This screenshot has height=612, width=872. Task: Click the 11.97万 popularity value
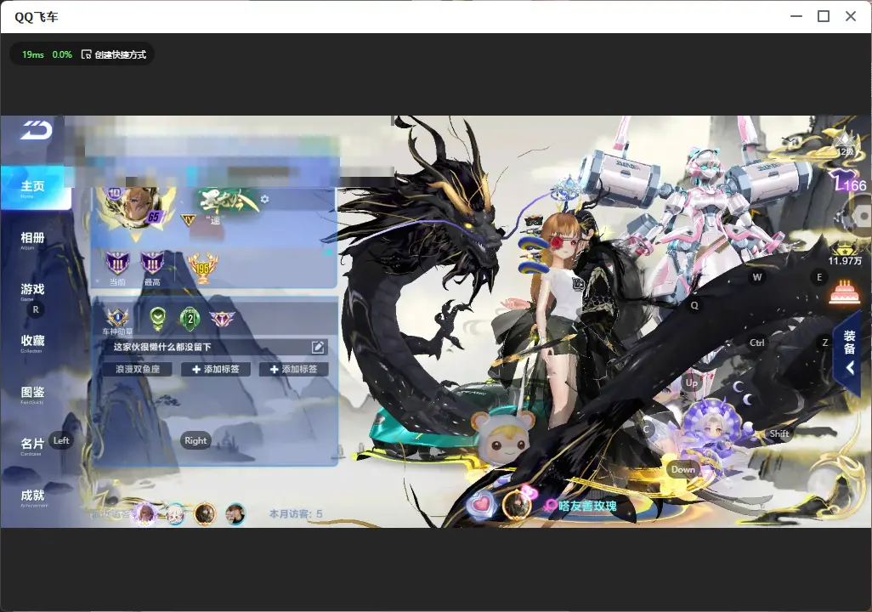click(x=845, y=261)
